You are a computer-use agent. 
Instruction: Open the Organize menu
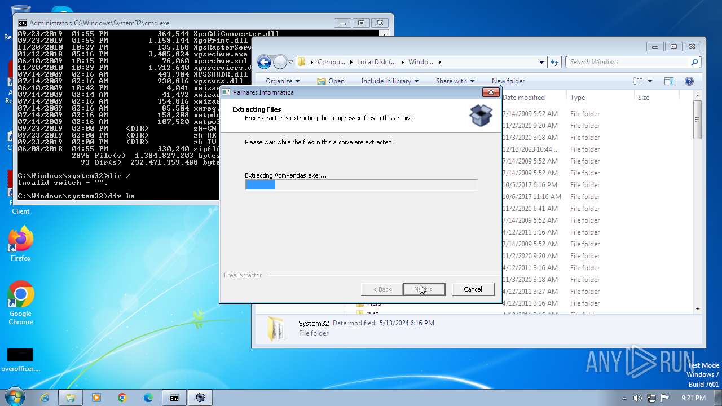pyautogui.click(x=283, y=81)
